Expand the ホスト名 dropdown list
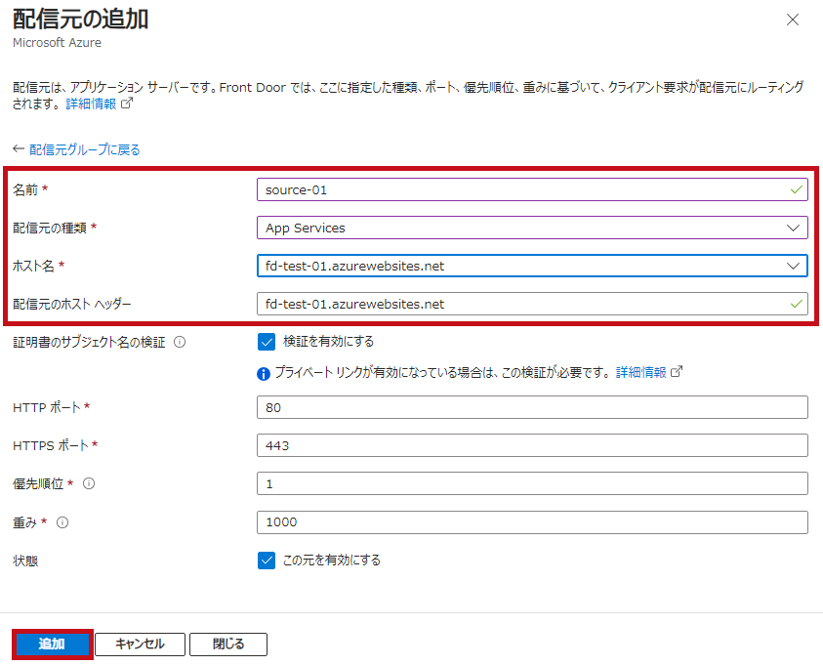This screenshot has width=823, height=665. pyautogui.click(x=532, y=267)
